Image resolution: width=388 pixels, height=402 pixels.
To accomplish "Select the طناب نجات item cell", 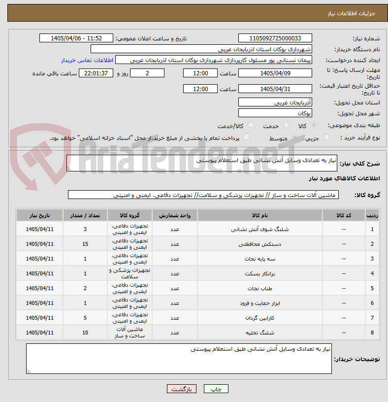I will [x=260, y=288].
